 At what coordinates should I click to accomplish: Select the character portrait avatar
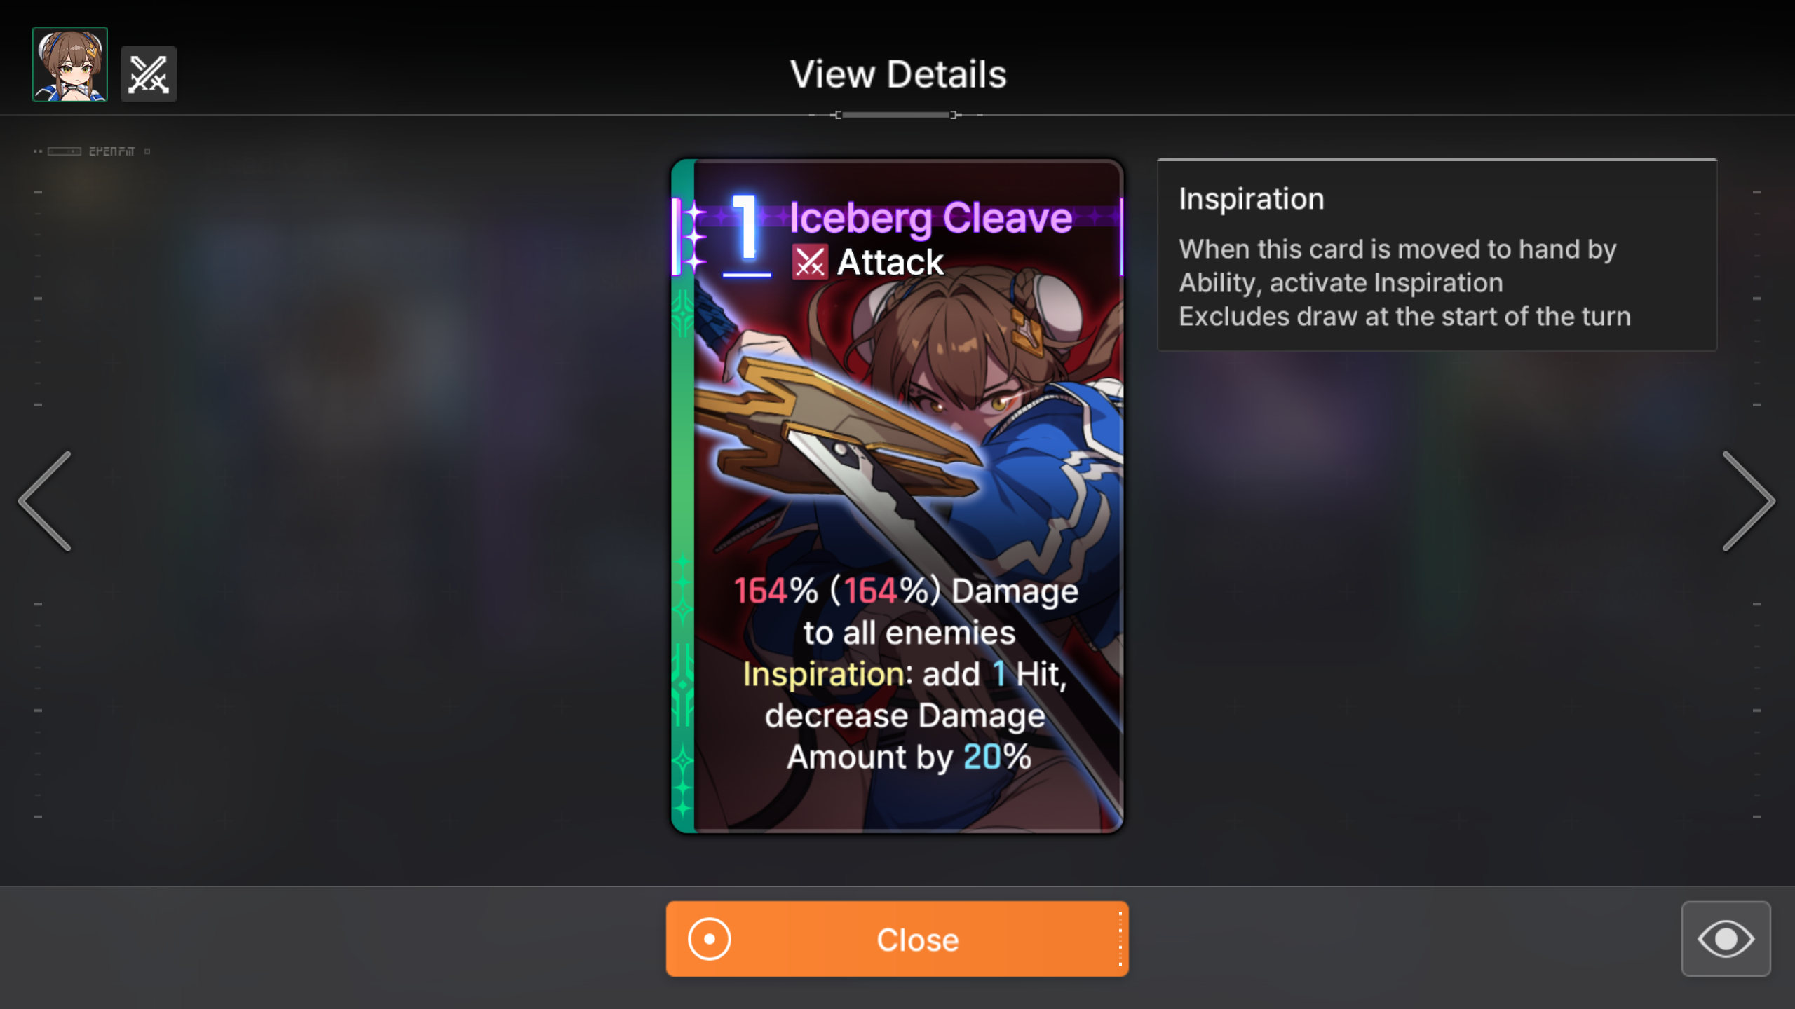(x=70, y=64)
